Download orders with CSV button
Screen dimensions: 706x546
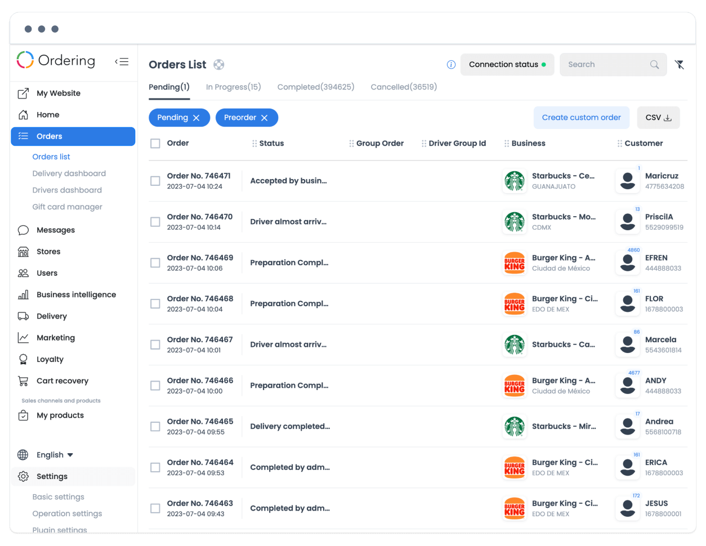point(659,118)
